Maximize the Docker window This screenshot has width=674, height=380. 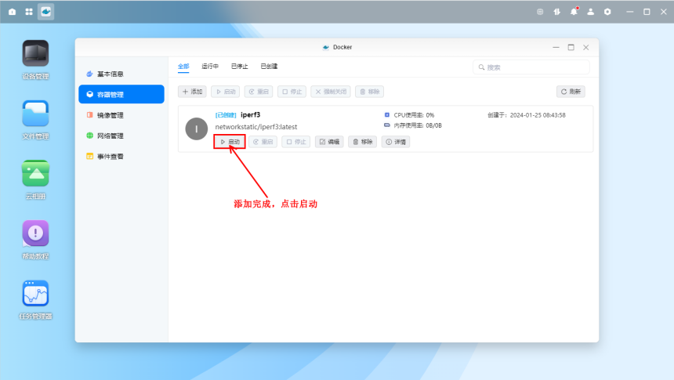coord(571,47)
